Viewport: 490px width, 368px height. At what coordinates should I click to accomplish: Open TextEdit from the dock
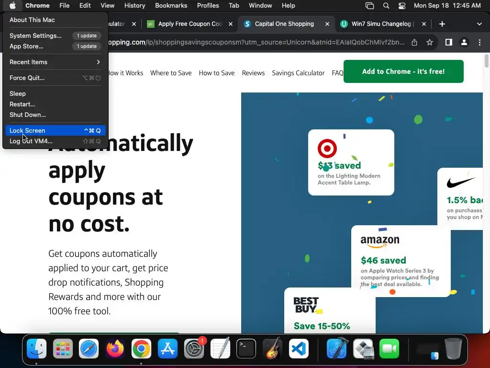coord(220,349)
